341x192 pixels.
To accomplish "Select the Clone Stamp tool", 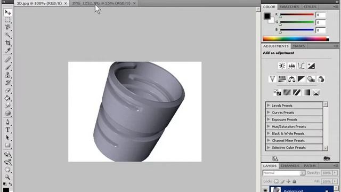I will (x=7, y=75).
